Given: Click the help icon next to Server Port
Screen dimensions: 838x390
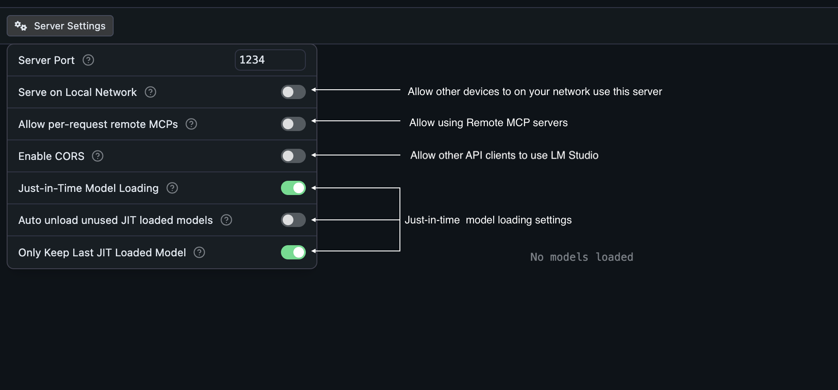Looking at the screenshot, I should point(88,60).
